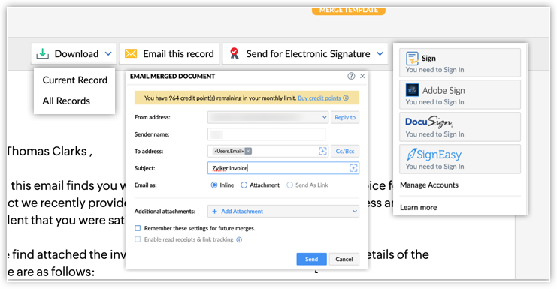Remove the Users.Email tag from To address
Screen dimensions: 557x289
coord(248,151)
